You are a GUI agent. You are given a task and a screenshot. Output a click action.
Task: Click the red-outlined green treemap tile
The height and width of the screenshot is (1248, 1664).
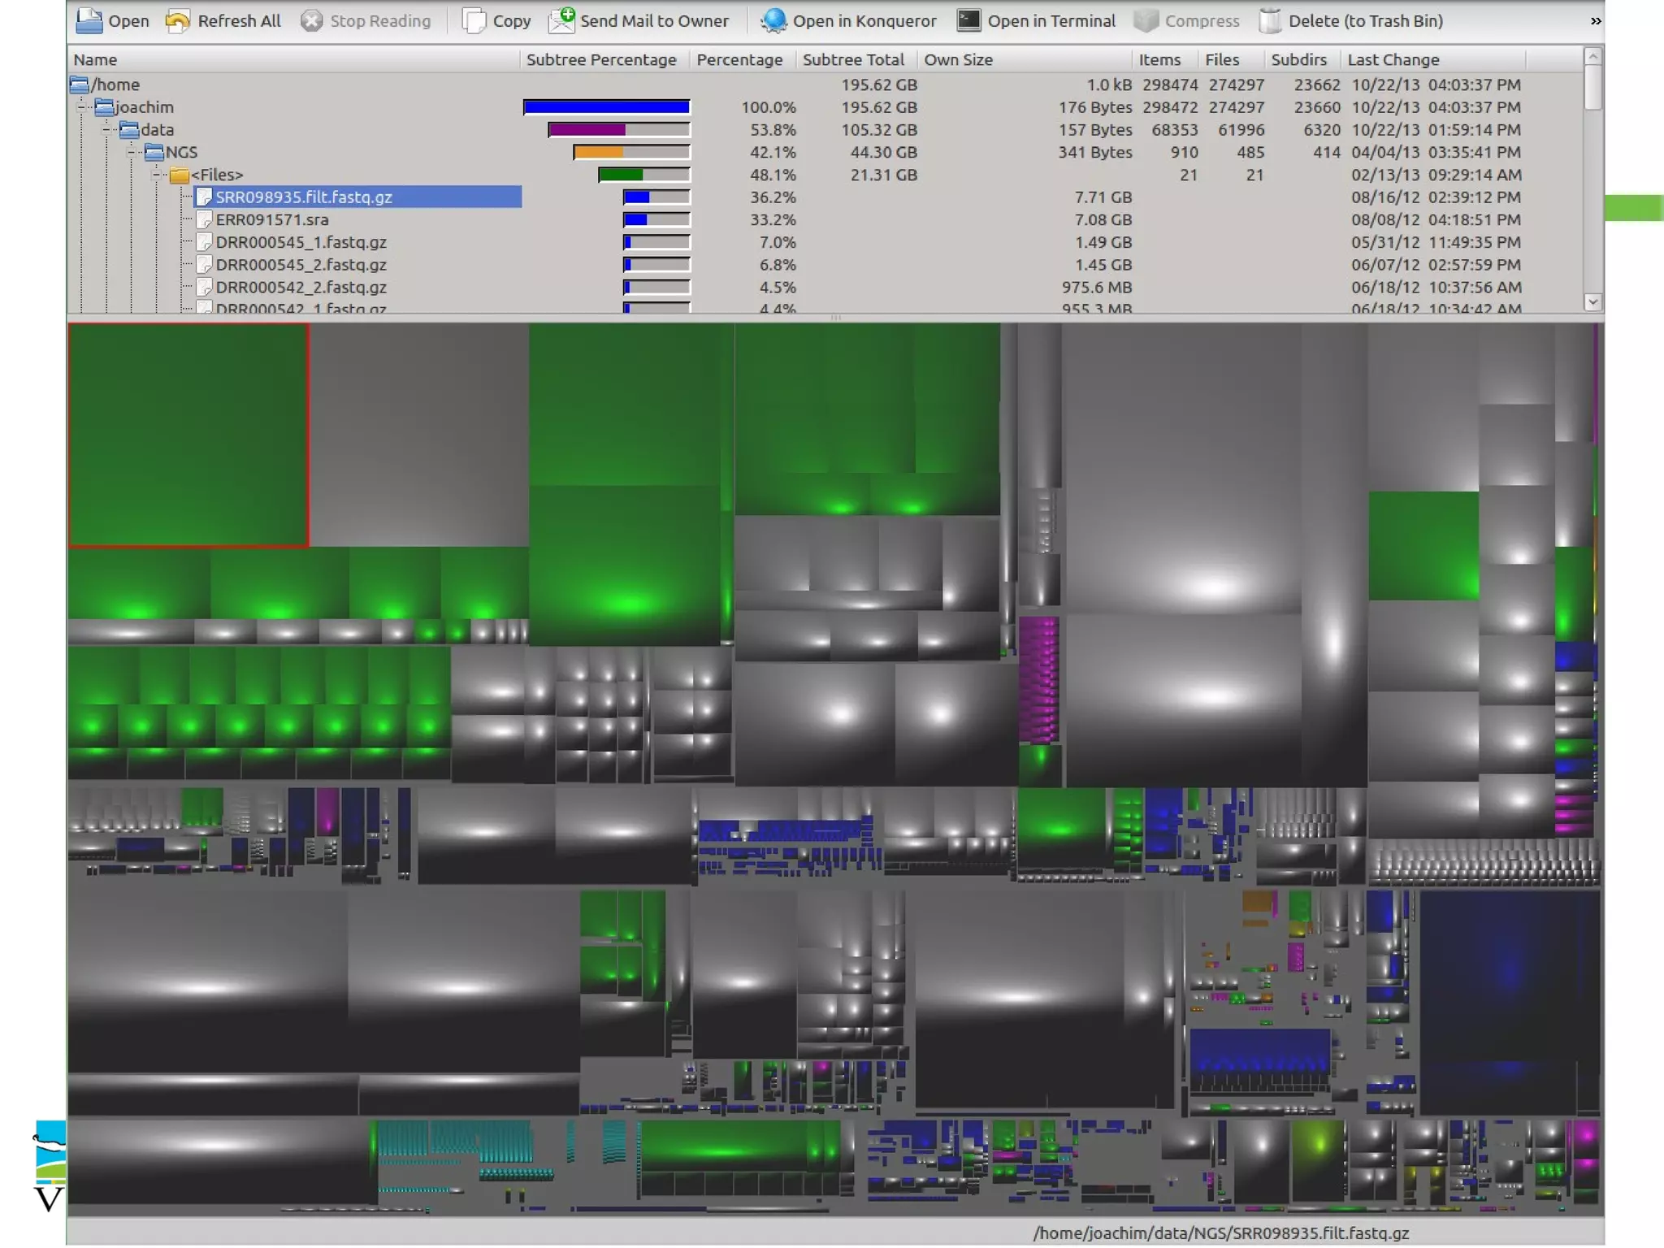click(188, 435)
